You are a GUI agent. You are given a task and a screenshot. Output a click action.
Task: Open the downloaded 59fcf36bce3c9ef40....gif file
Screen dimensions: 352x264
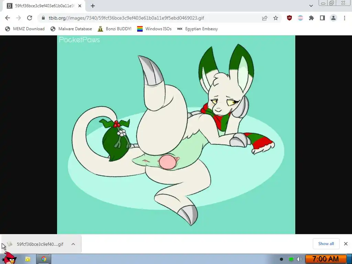[36, 244]
